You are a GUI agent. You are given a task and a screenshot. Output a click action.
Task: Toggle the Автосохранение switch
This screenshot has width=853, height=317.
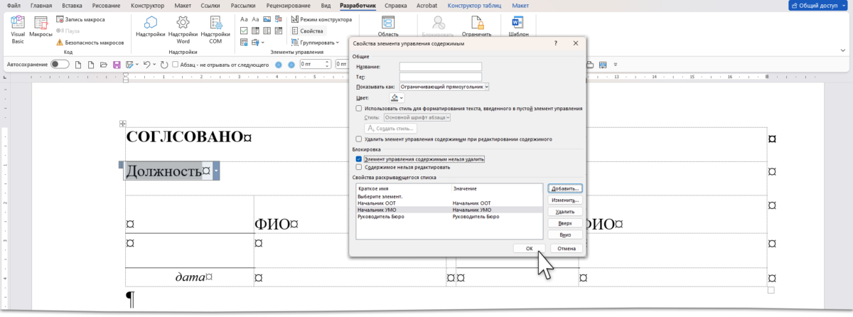coord(60,65)
